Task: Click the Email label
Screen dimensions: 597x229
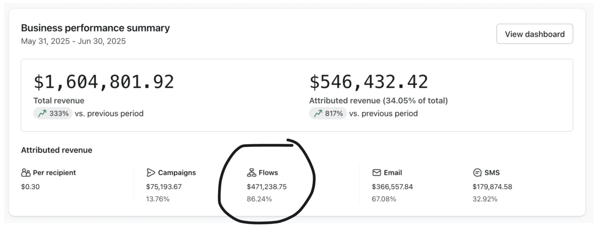Action: coord(393,173)
